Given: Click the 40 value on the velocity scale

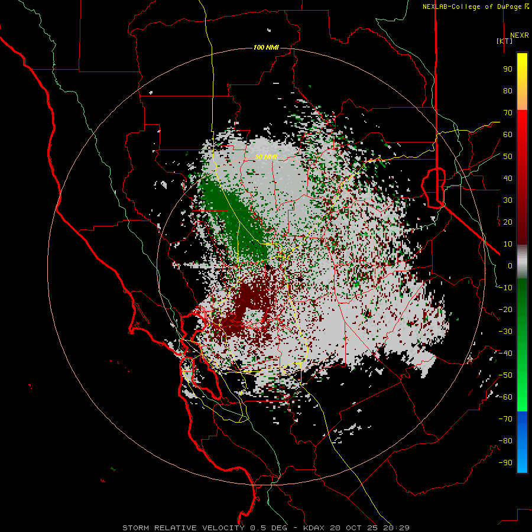Looking at the screenshot, I should 508,179.
